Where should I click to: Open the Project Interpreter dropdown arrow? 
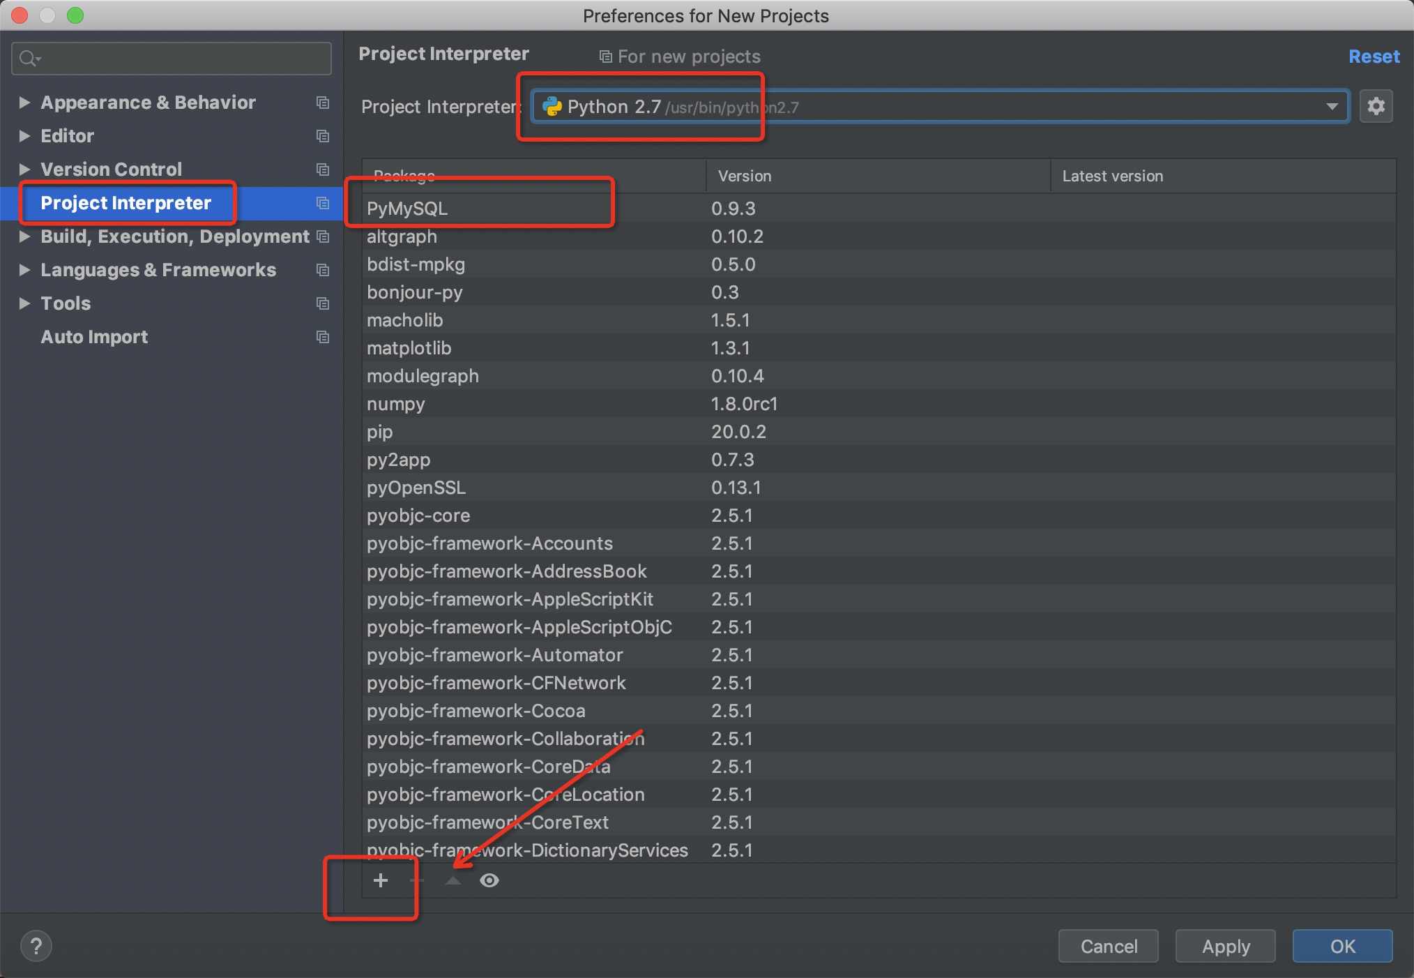tap(1332, 107)
